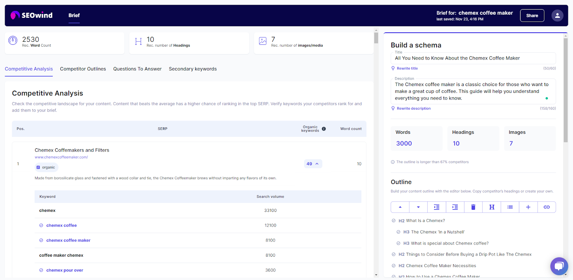Click the heading H button in outline toolbar
The width and height of the screenshot is (573, 280).
(x=492, y=207)
